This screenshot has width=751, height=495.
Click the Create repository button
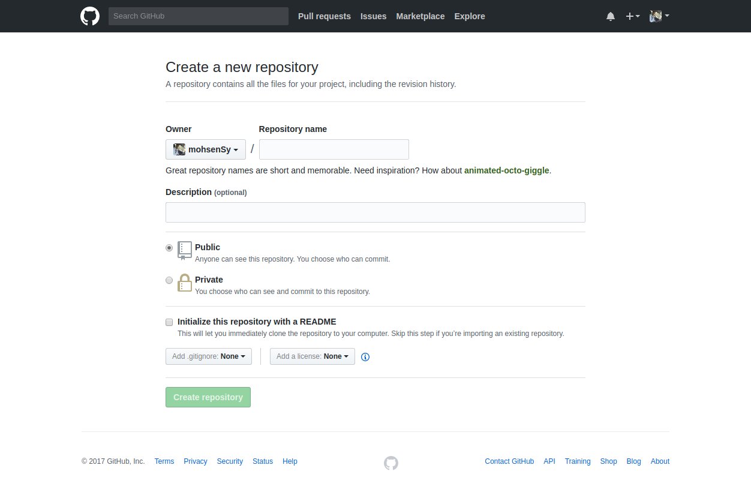[208, 397]
